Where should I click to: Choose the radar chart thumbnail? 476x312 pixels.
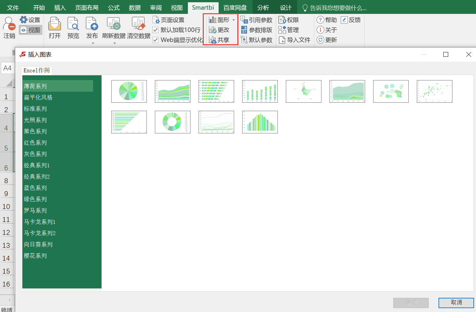304,91
